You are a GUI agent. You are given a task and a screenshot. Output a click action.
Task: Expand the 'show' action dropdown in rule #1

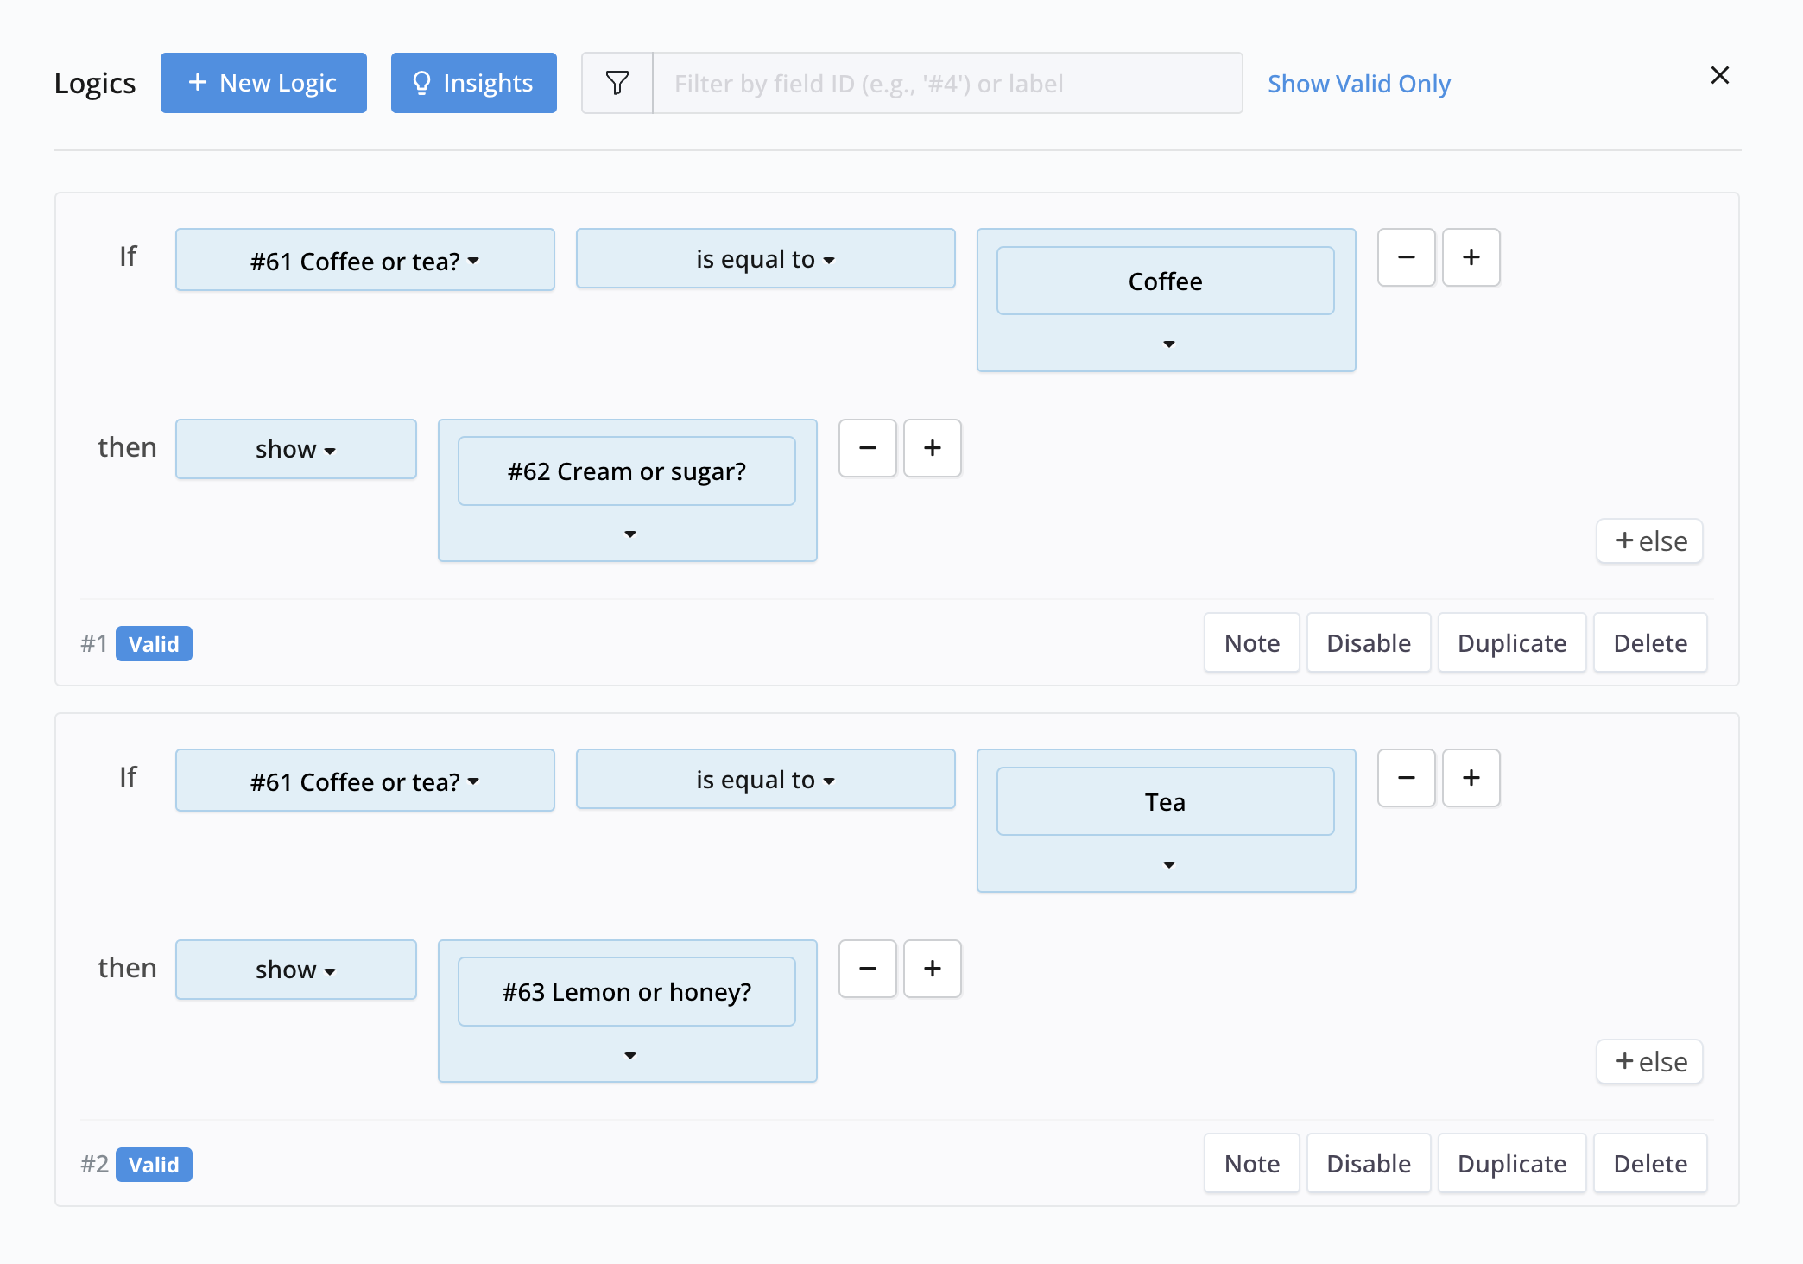point(295,450)
